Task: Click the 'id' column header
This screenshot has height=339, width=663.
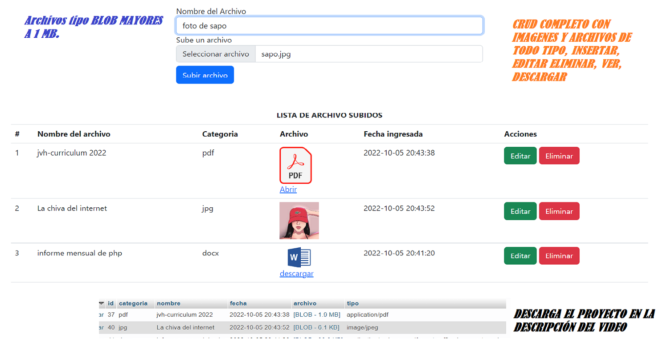Action: (x=111, y=303)
